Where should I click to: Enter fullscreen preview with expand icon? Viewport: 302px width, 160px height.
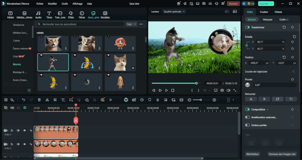pos(235,90)
